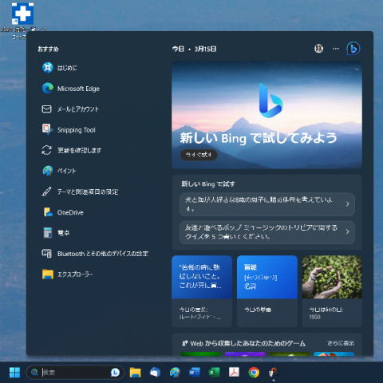
Task: Click the last taskbar app icon right of Chrome
Action: (x=273, y=373)
